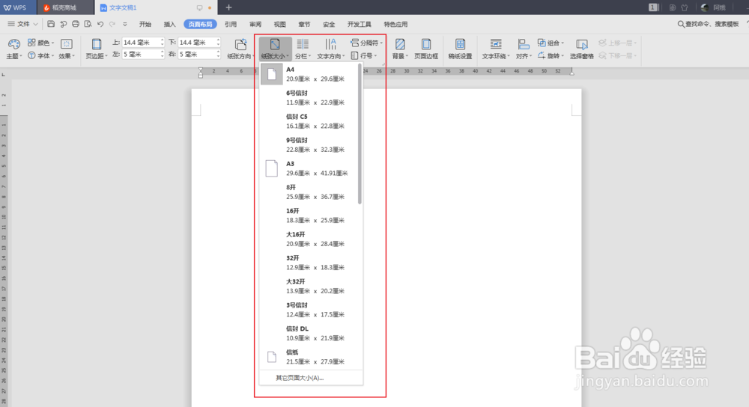Choose 6号信封 paper size
The height and width of the screenshot is (407, 749).
pyautogui.click(x=309, y=98)
